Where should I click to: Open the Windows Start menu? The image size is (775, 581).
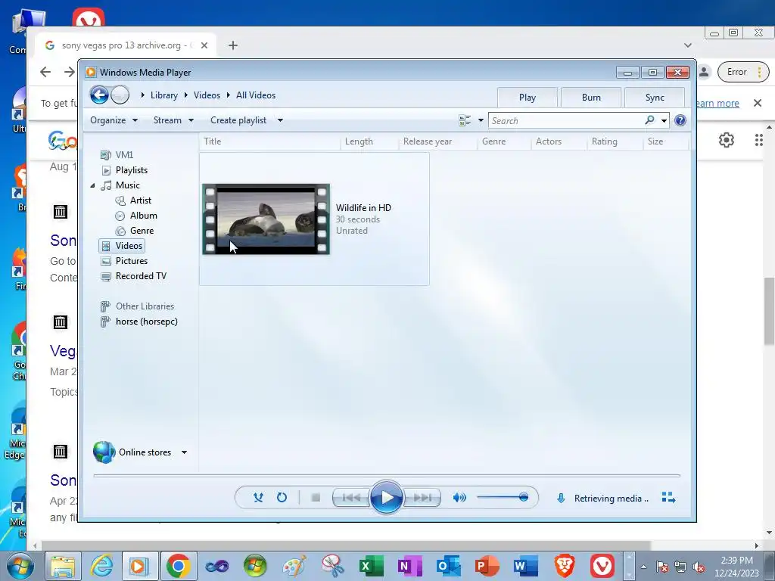tap(19, 566)
